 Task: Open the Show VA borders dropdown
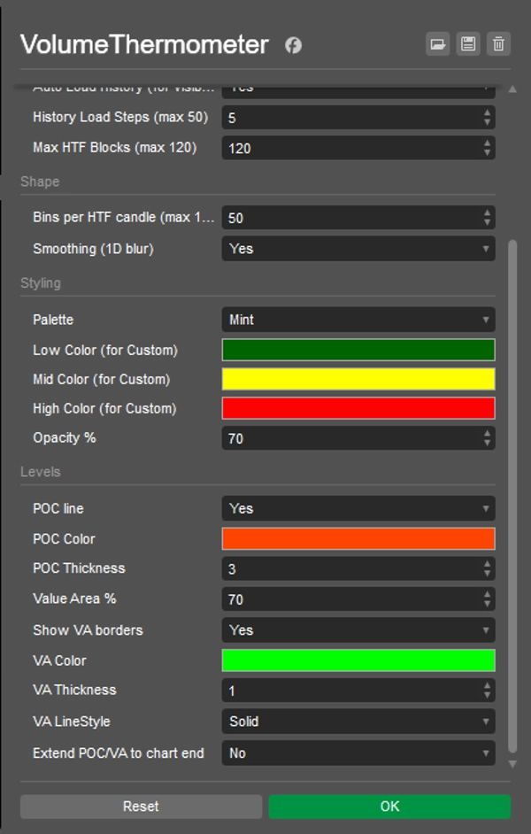coord(358,630)
